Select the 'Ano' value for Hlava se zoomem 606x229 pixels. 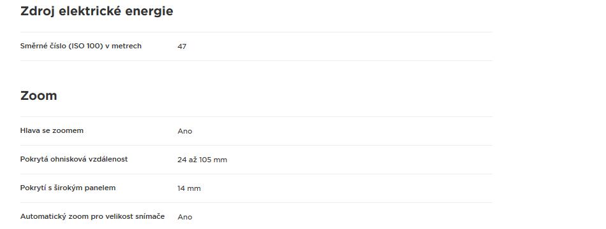pyautogui.click(x=185, y=131)
